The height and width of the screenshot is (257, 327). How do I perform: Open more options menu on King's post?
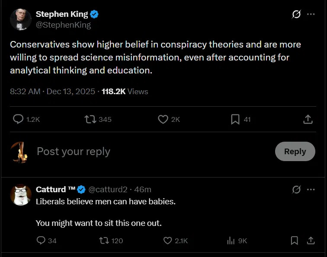click(x=311, y=14)
